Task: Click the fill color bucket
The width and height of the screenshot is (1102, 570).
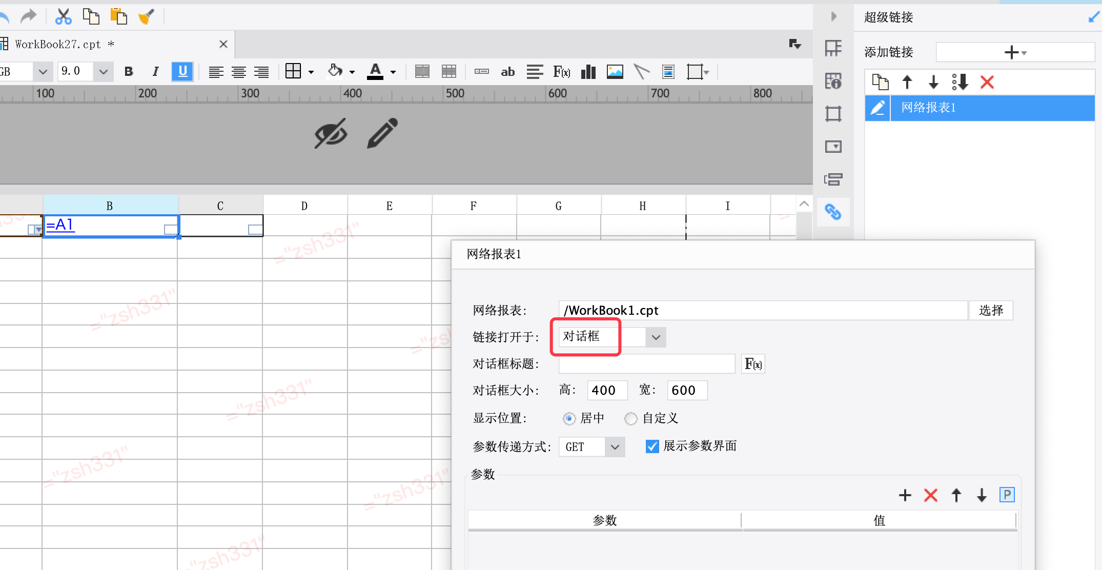Action: coord(335,71)
